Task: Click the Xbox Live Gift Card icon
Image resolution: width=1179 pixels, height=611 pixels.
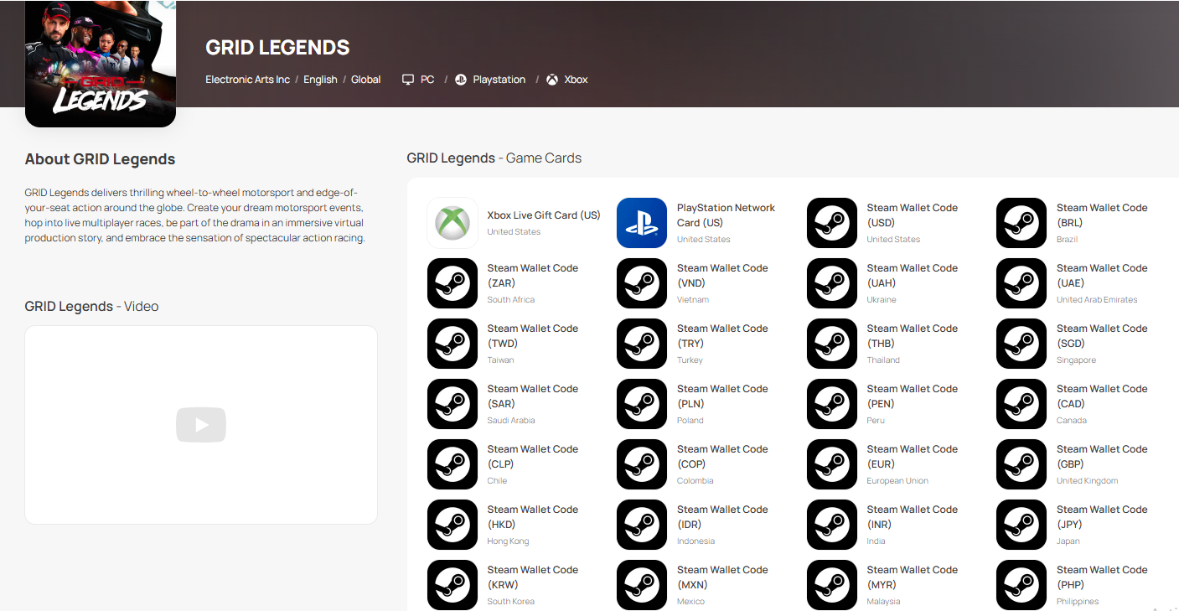Action: click(x=452, y=223)
